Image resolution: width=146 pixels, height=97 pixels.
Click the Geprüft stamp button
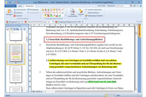[x=81, y=12]
